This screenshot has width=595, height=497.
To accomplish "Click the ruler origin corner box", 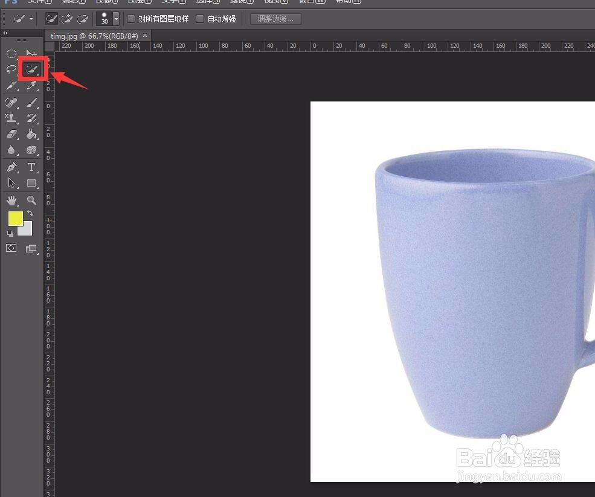I will pyautogui.click(x=50, y=46).
